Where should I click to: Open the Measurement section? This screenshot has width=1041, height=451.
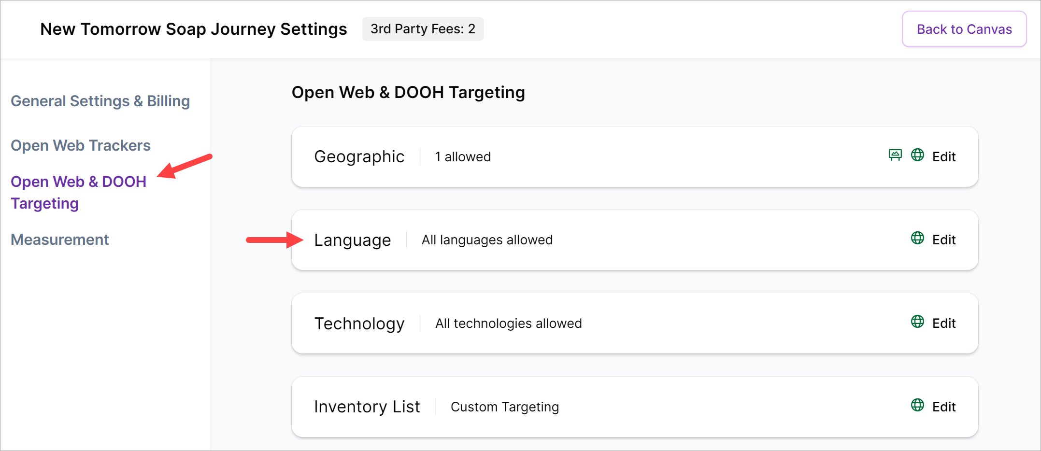point(60,240)
